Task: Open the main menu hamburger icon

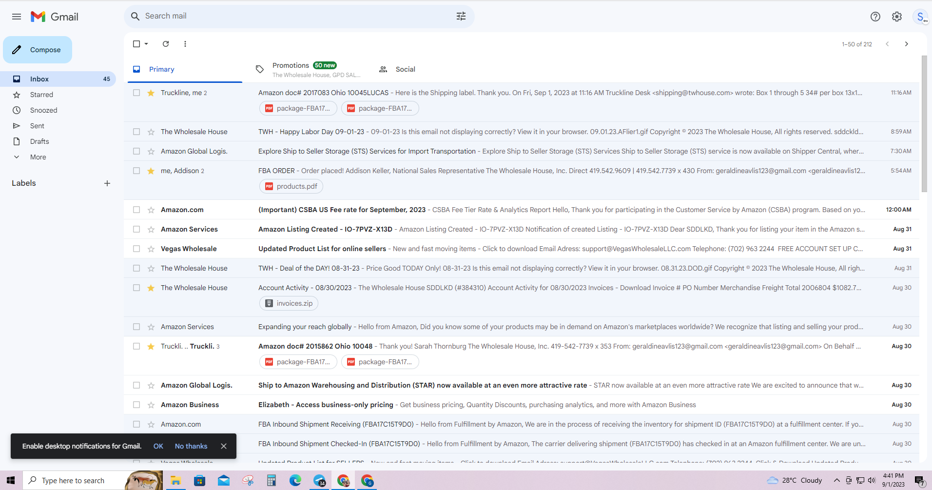Action: [x=17, y=17]
